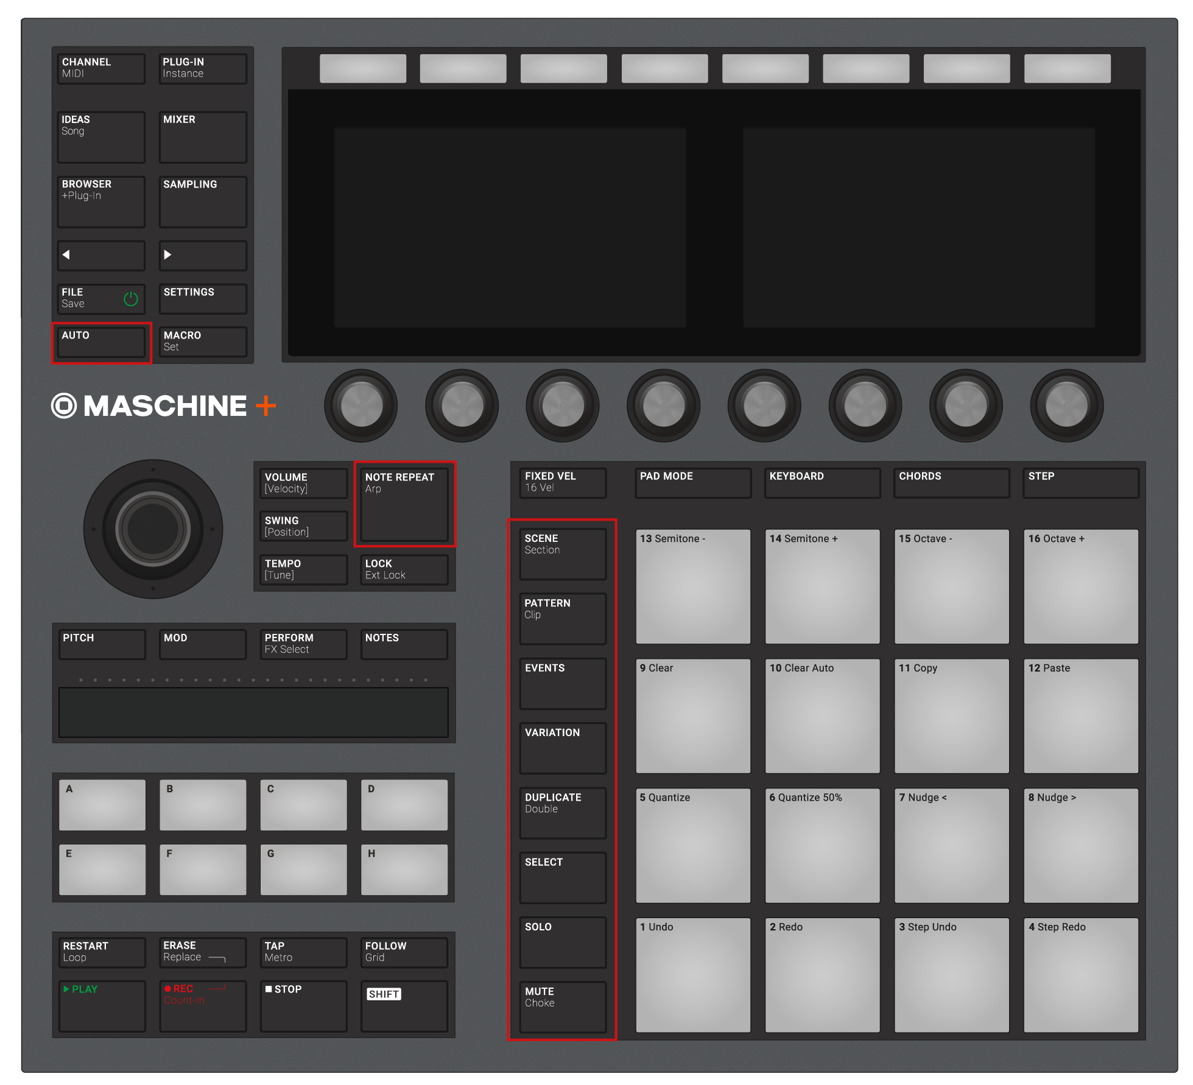Touch the Smart Strip touch slider
The image size is (1193, 1085).
253,712
